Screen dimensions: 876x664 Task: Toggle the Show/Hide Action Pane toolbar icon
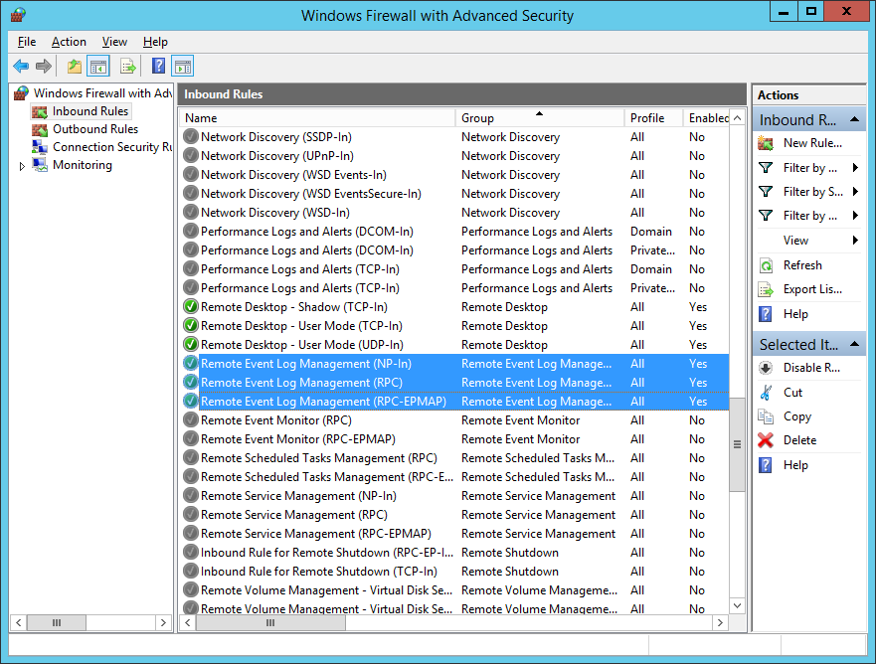[183, 66]
